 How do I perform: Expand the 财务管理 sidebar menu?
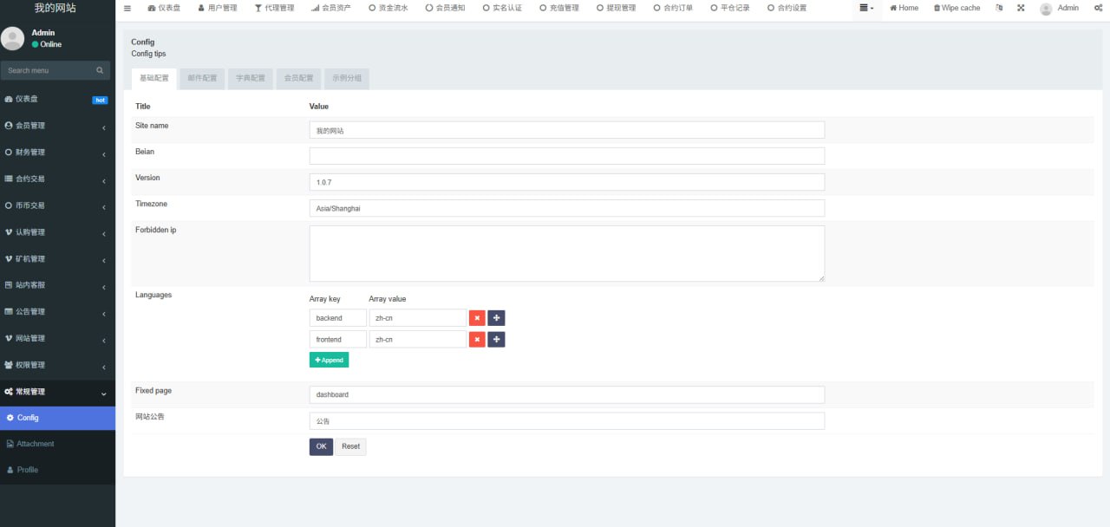pos(57,153)
